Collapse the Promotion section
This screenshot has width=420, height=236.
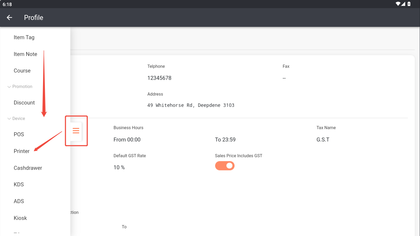20,87
